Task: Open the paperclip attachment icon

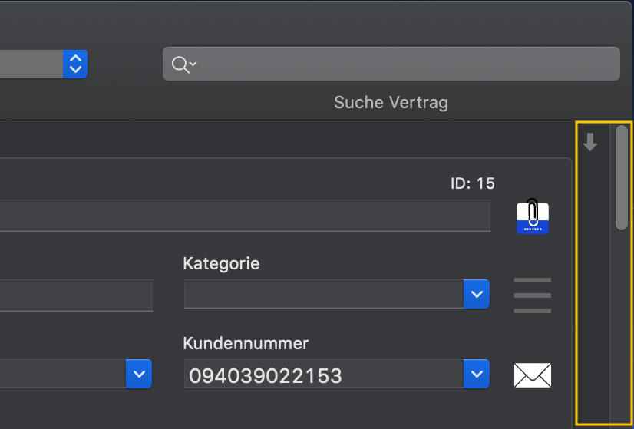Action: (532, 216)
